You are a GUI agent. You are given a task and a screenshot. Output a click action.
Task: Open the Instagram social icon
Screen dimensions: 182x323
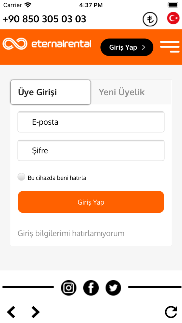point(68,288)
